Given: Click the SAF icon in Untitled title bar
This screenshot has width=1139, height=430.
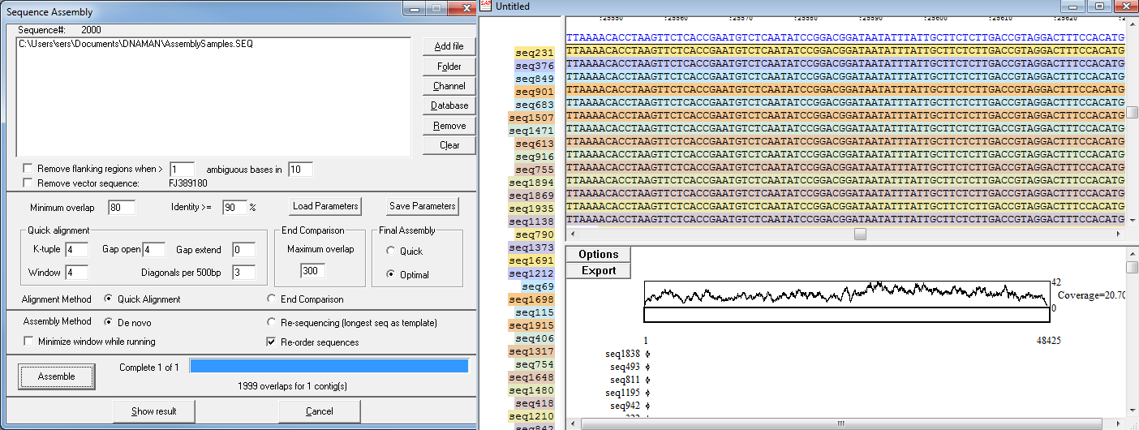Looking at the screenshot, I should tap(486, 6).
